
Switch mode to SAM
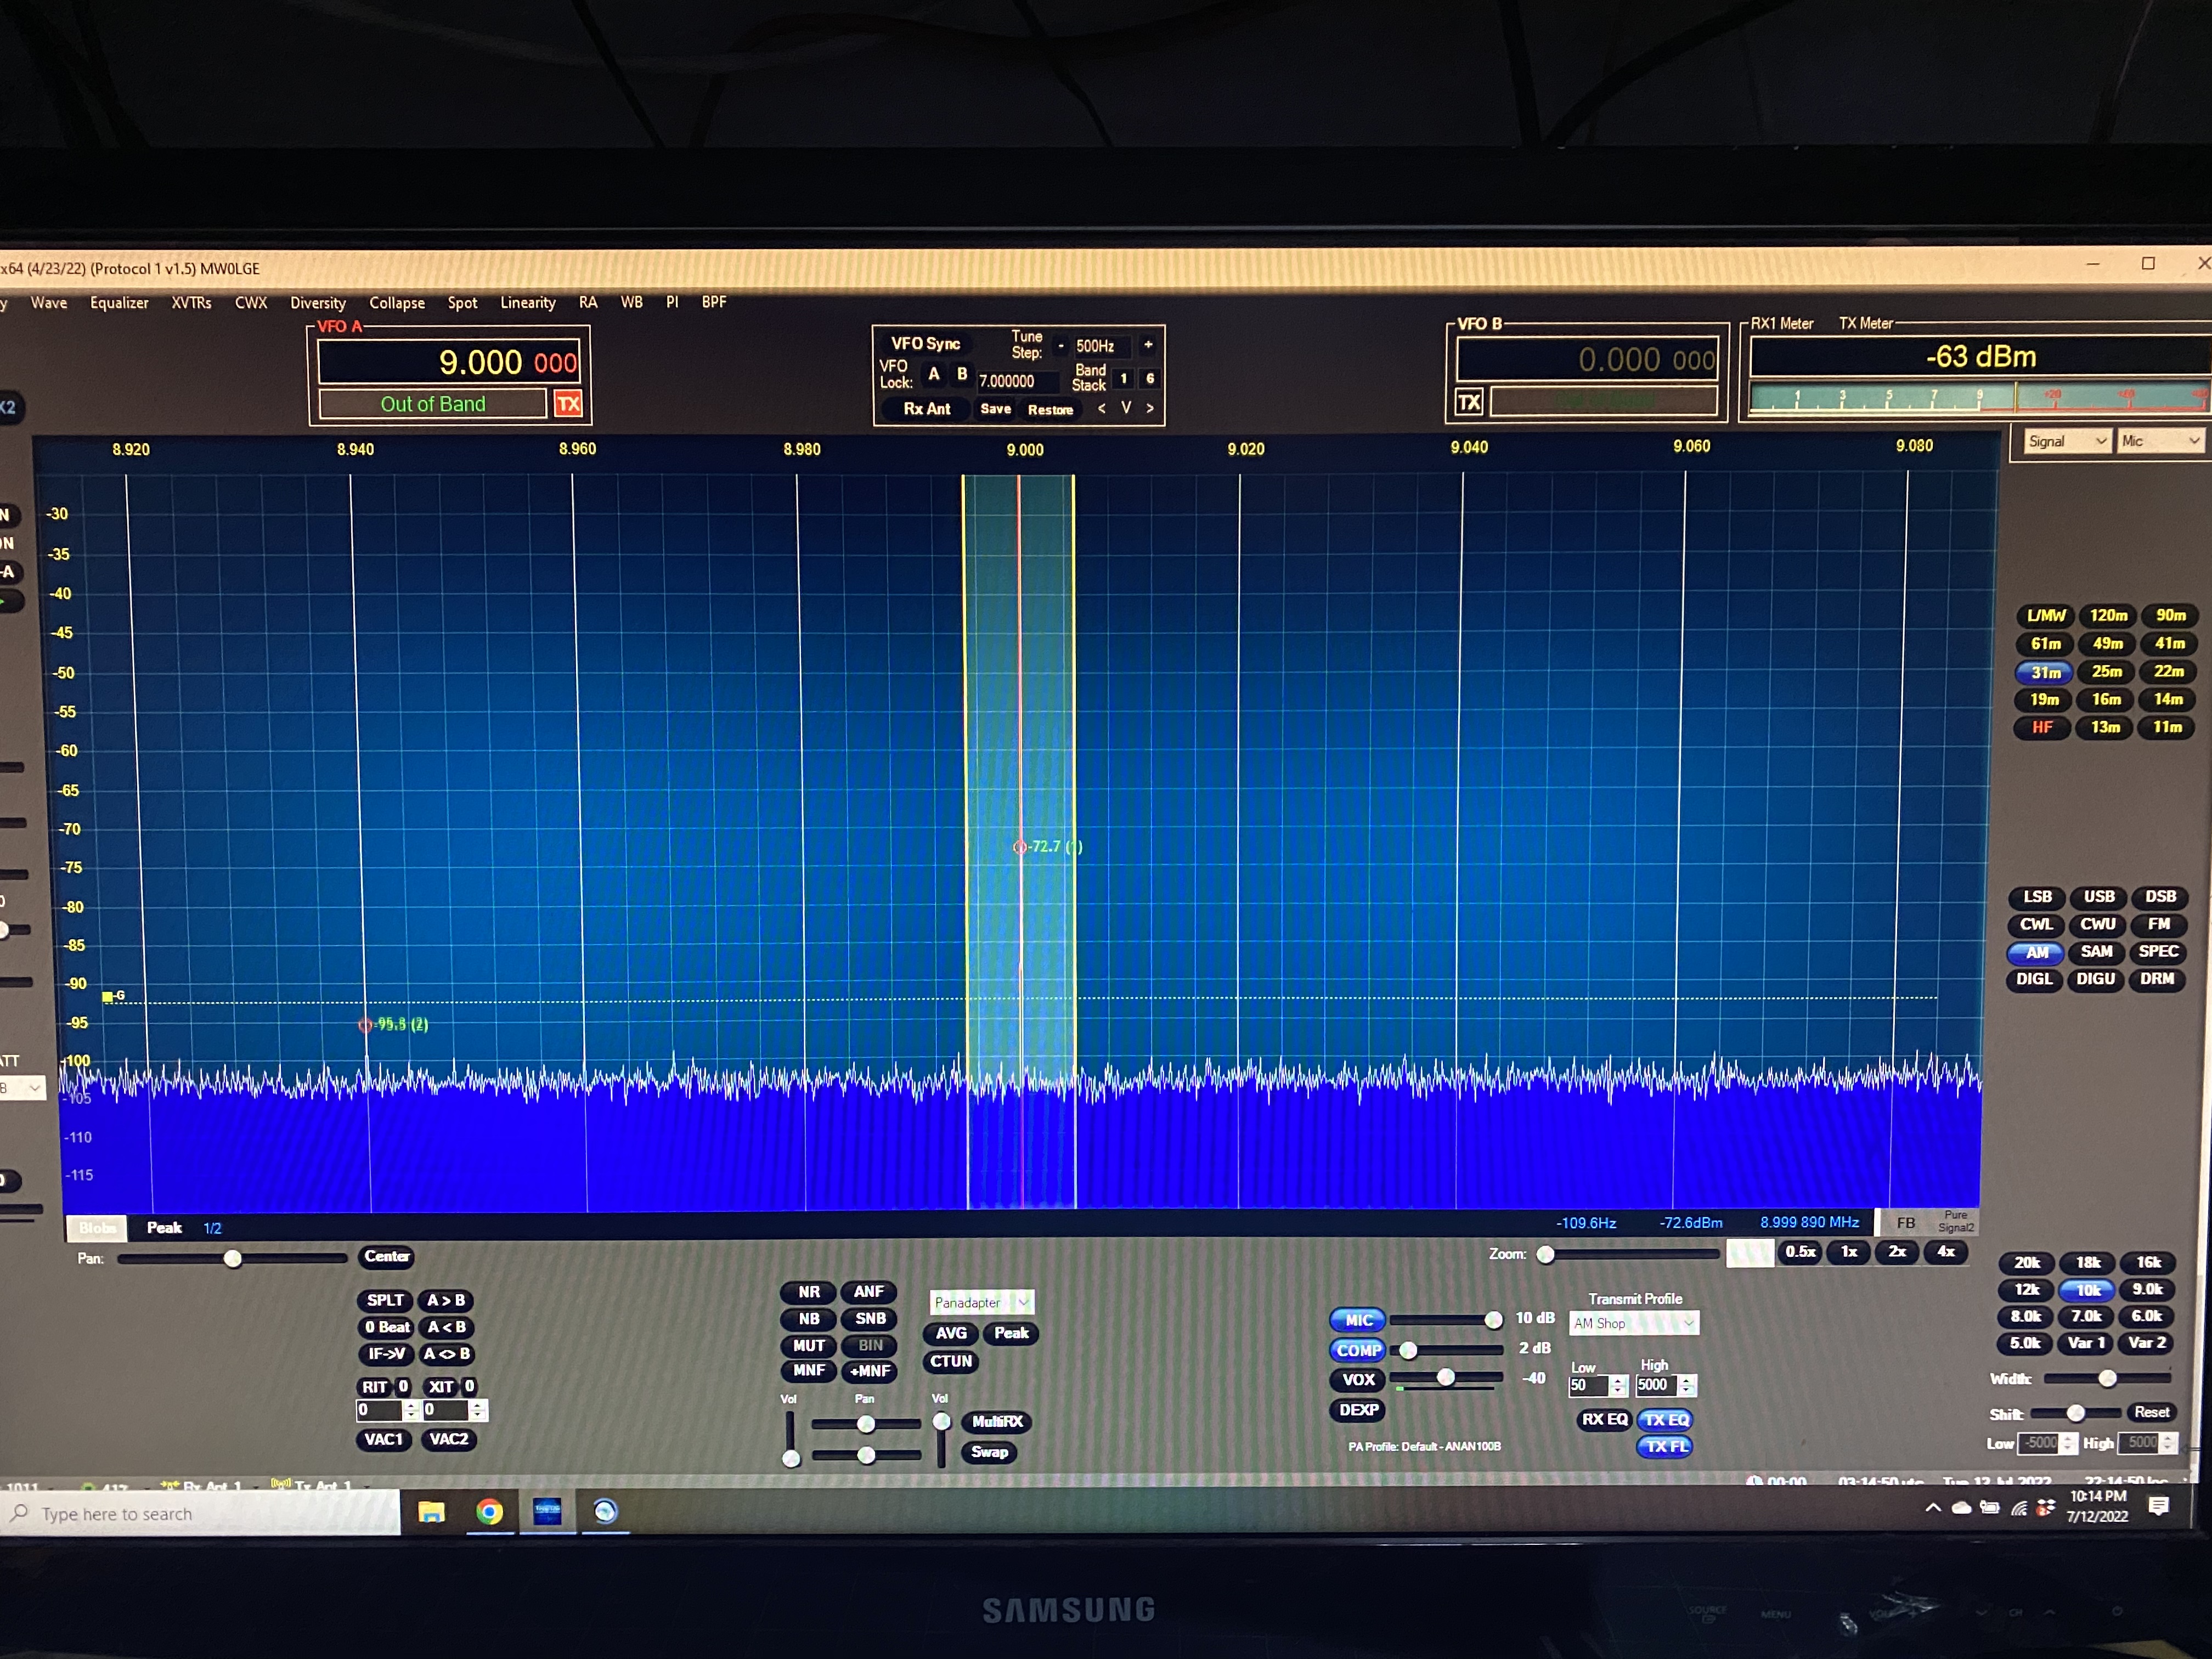point(2096,952)
